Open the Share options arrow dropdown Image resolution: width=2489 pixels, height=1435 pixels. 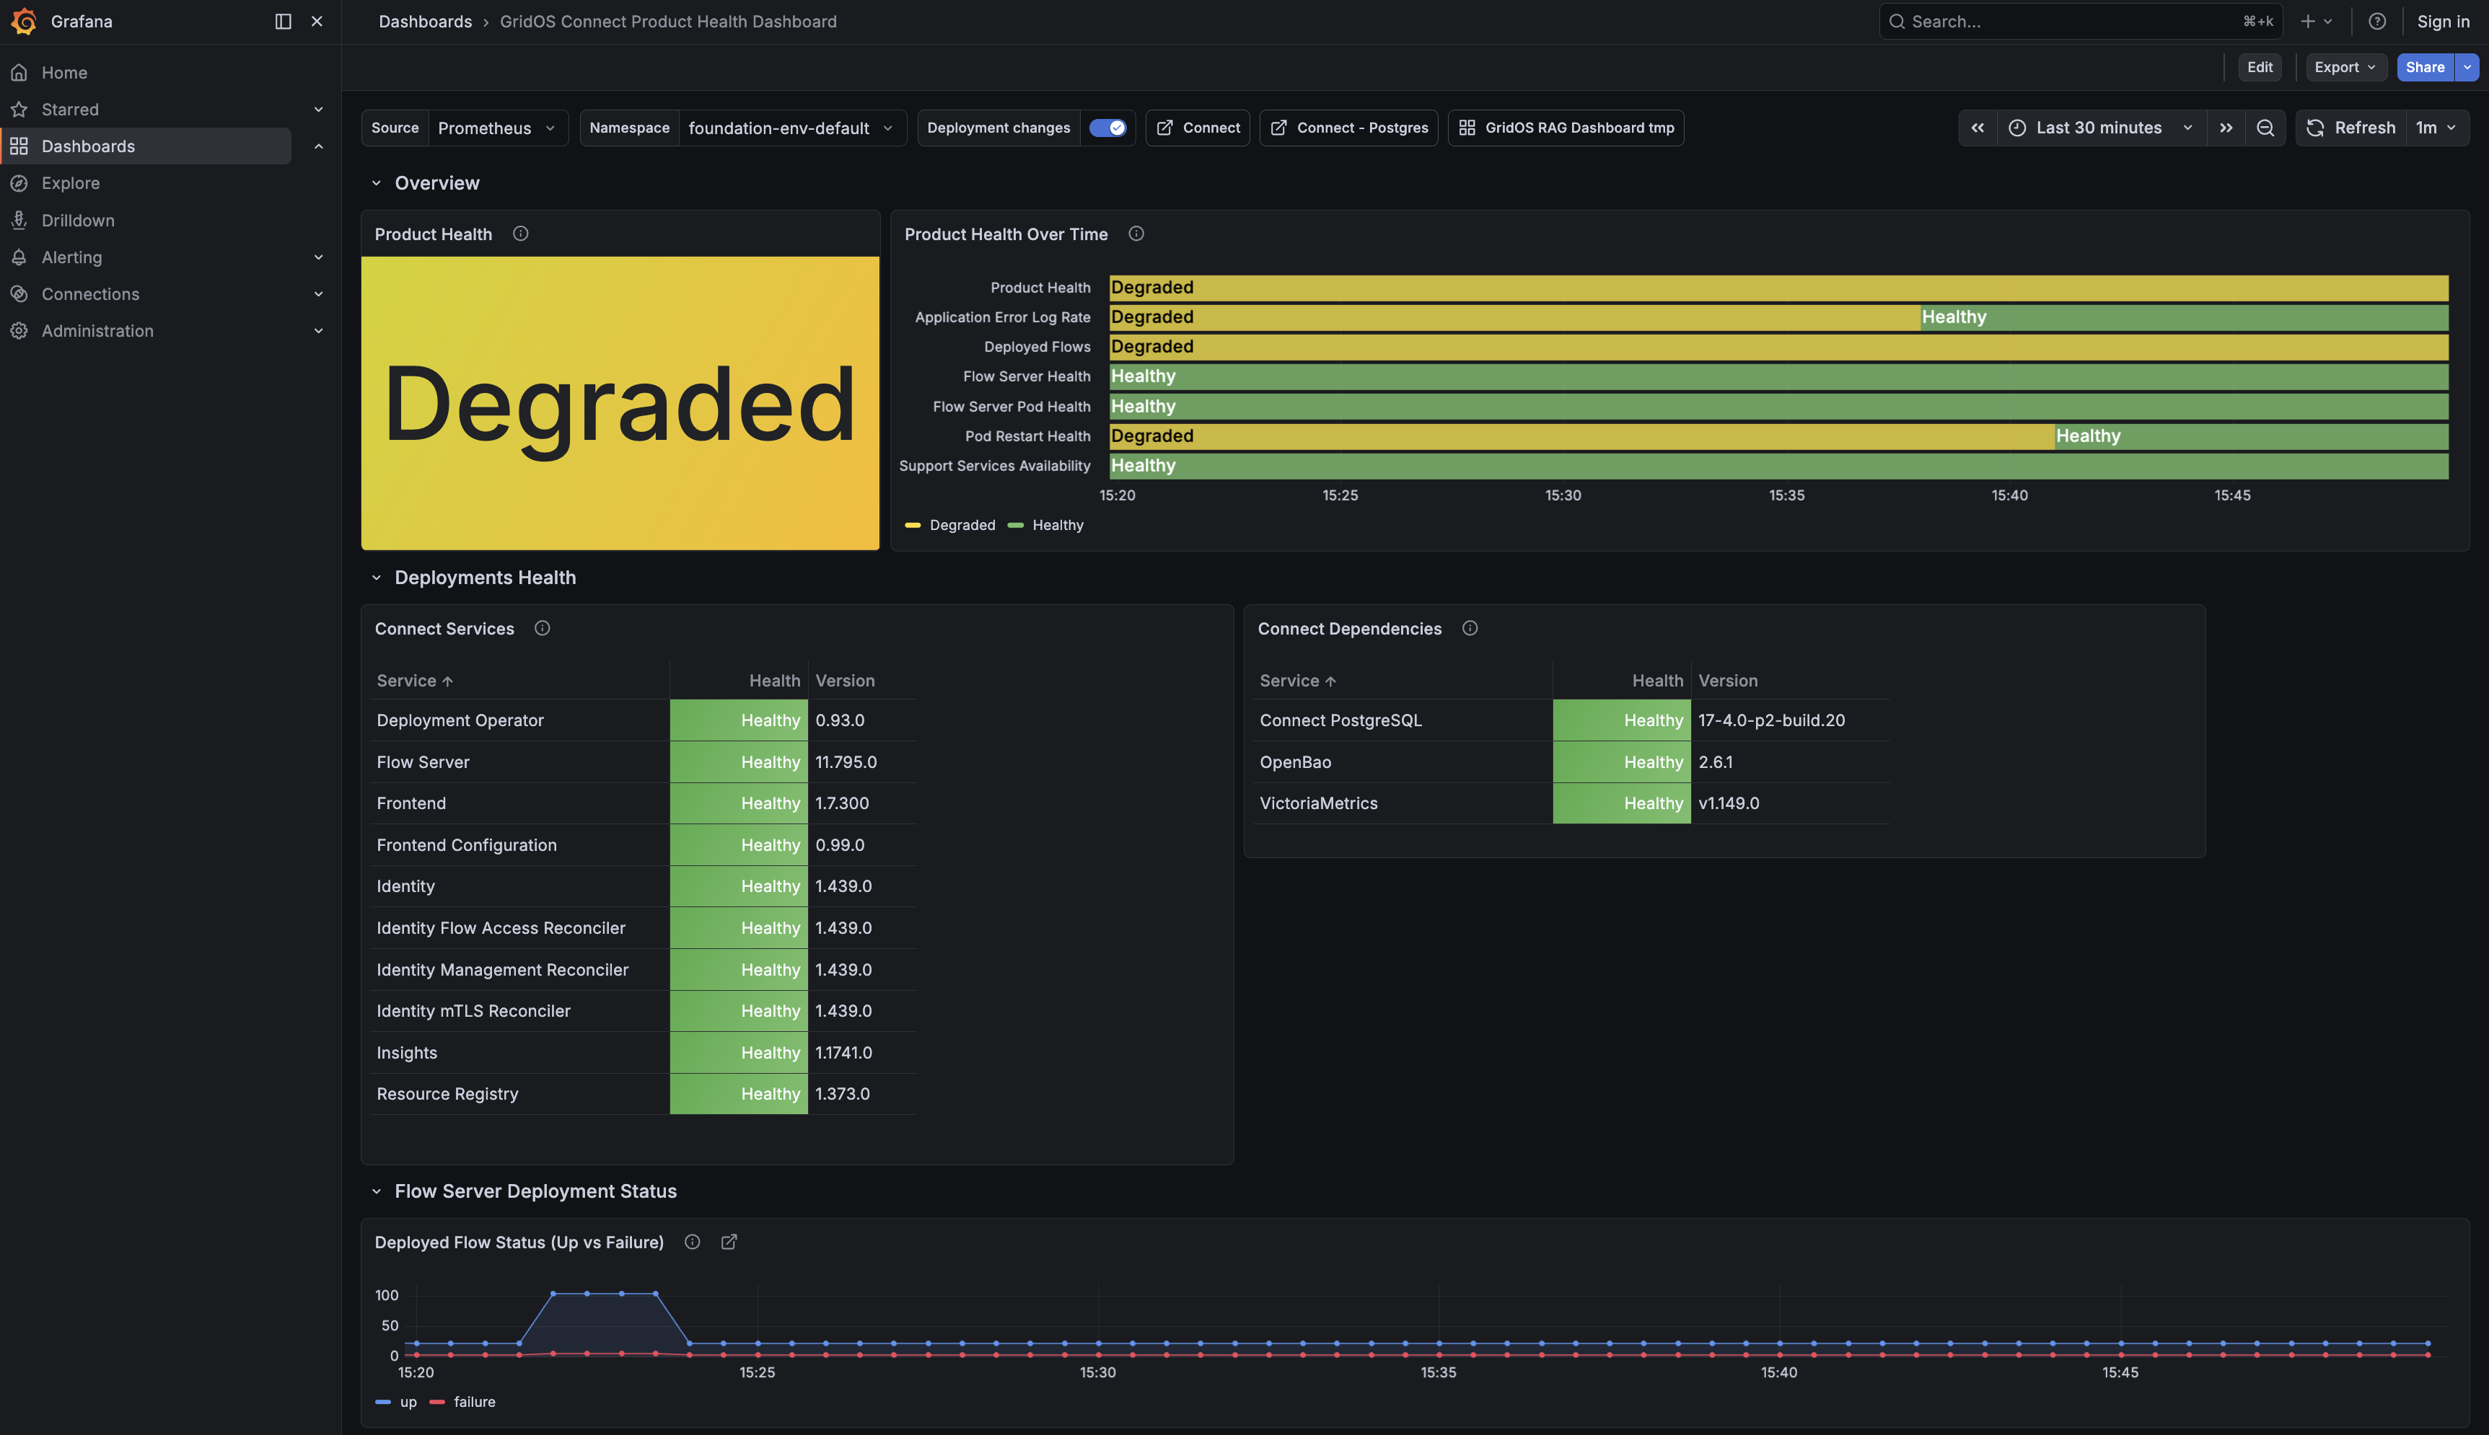[x=2467, y=67]
